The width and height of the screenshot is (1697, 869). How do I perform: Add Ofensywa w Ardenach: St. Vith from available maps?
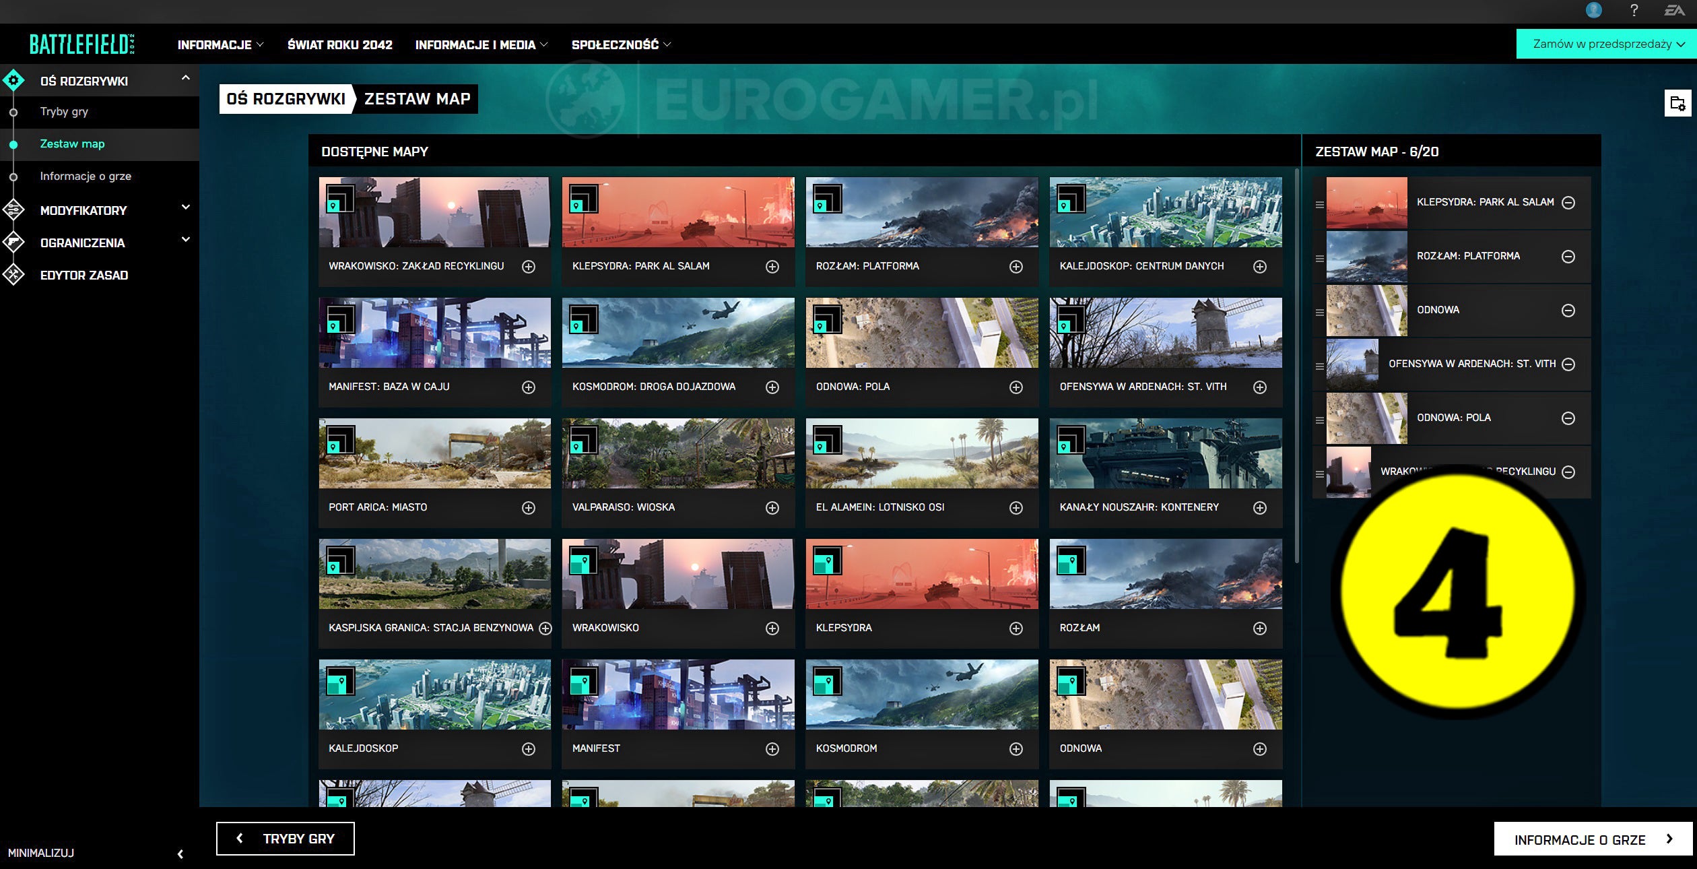click(x=1260, y=387)
